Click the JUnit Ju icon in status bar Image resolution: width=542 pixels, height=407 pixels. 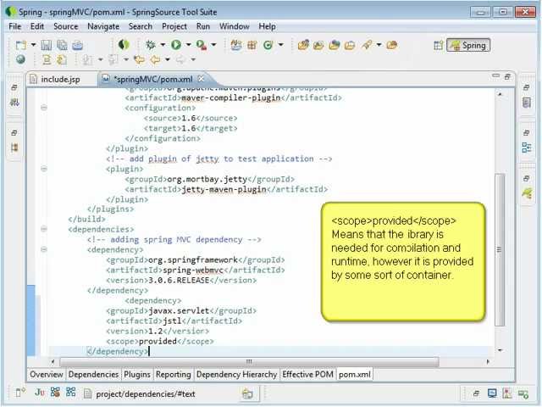40,392
